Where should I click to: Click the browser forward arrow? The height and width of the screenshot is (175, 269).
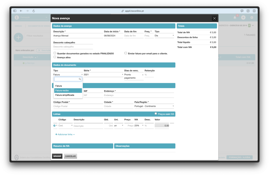pyautogui.click(x=27, y=11)
